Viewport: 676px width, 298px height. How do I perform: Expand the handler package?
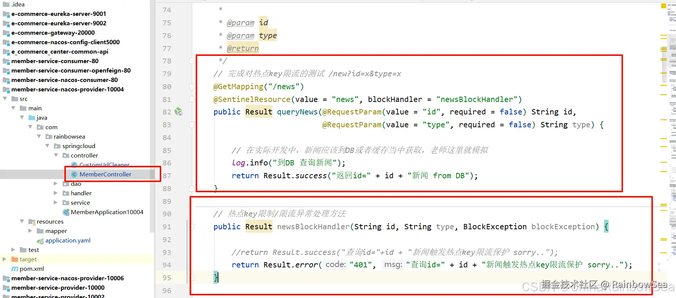(56, 193)
